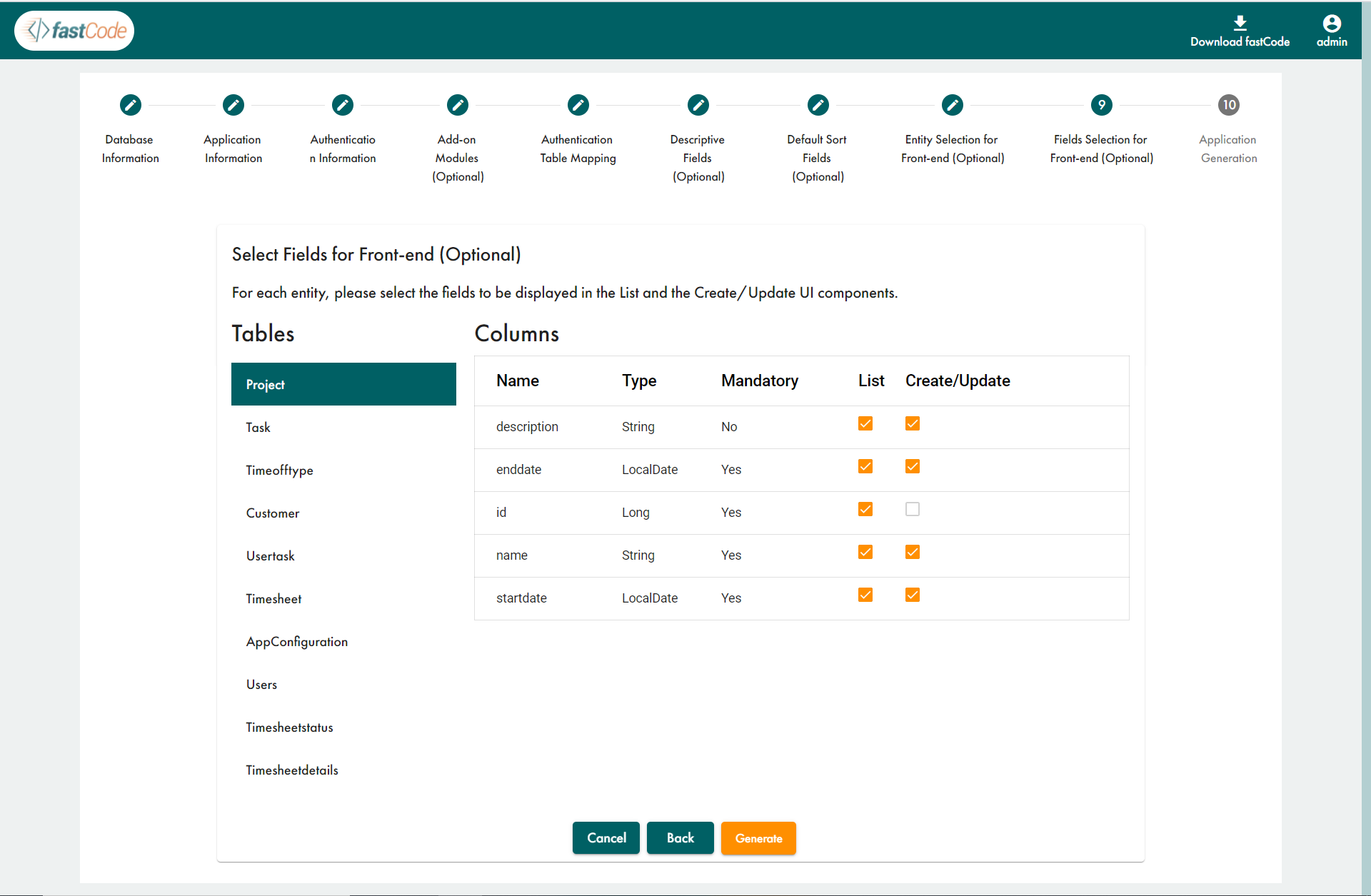Viewport: 1371px width, 896px height.
Task: Click the Download fastCode label
Action: [x=1240, y=41]
